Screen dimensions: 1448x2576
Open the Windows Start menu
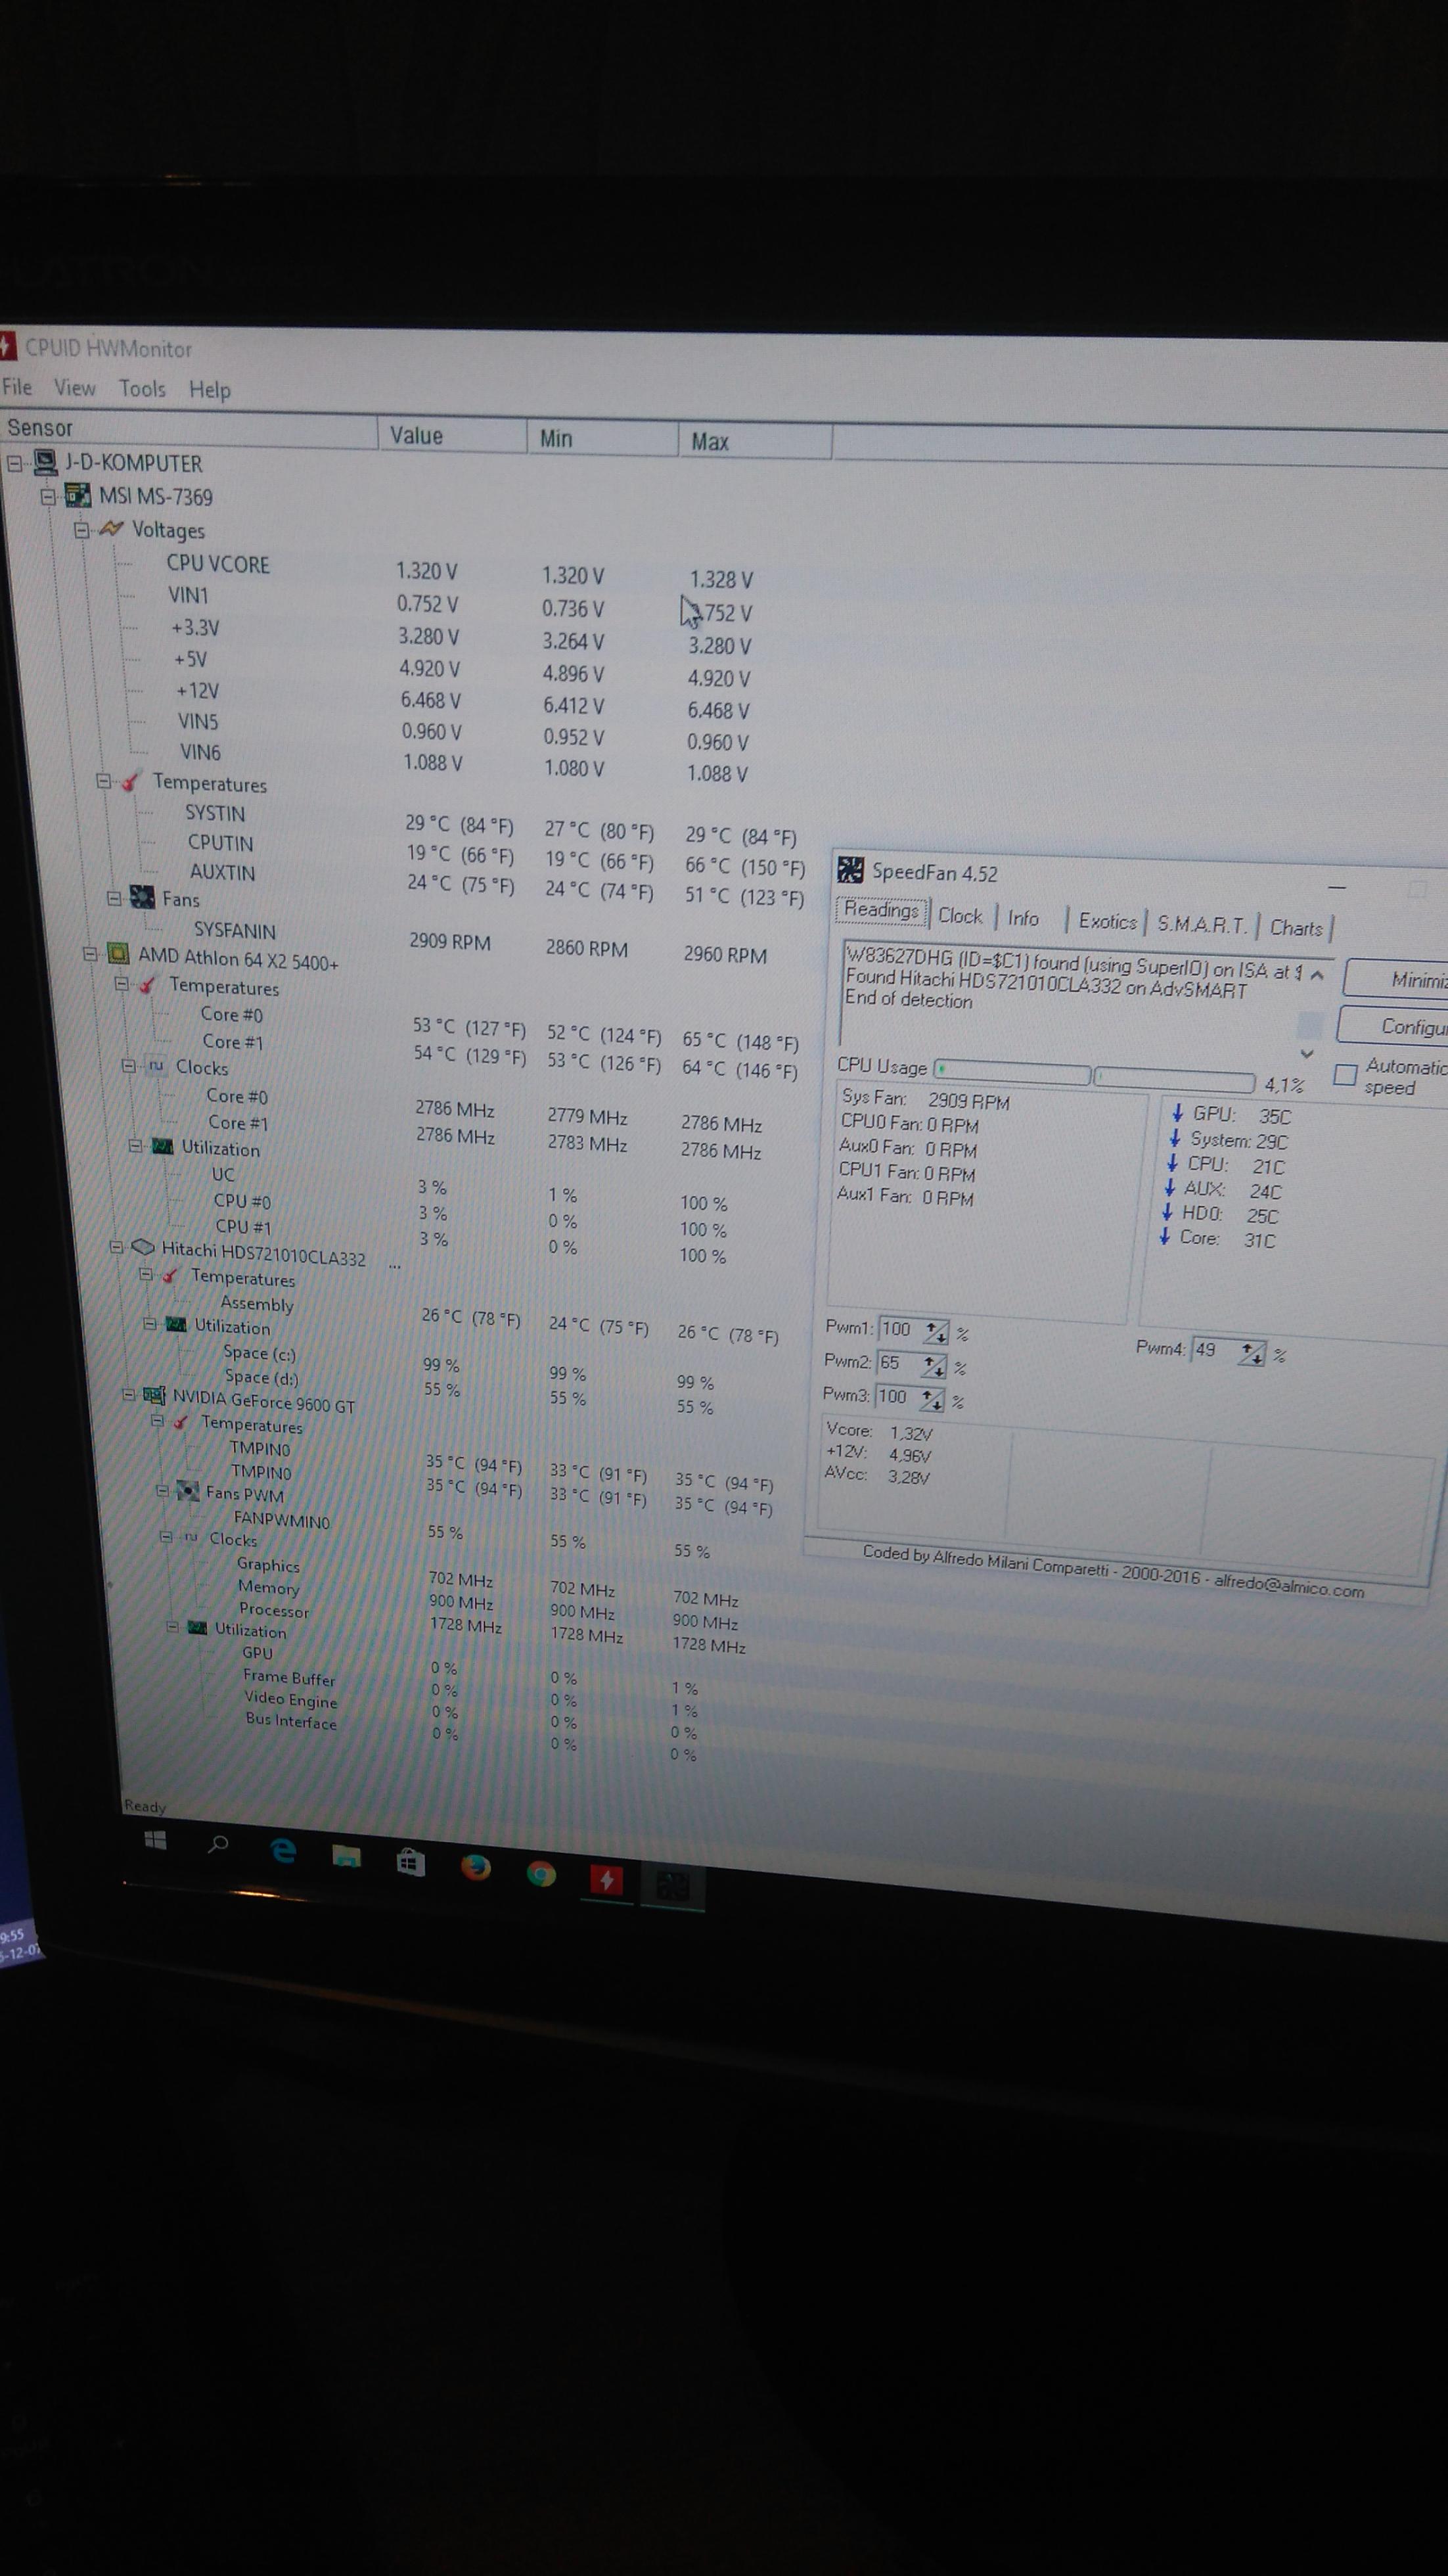[155, 1839]
